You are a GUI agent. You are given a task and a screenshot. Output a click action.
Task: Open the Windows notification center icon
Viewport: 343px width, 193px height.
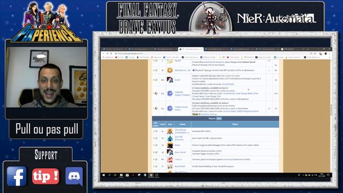coord(328,175)
